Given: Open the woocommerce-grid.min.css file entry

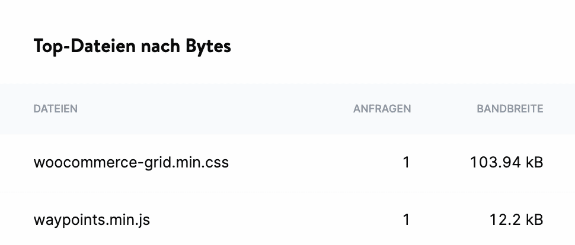Looking at the screenshot, I should (x=131, y=162).
